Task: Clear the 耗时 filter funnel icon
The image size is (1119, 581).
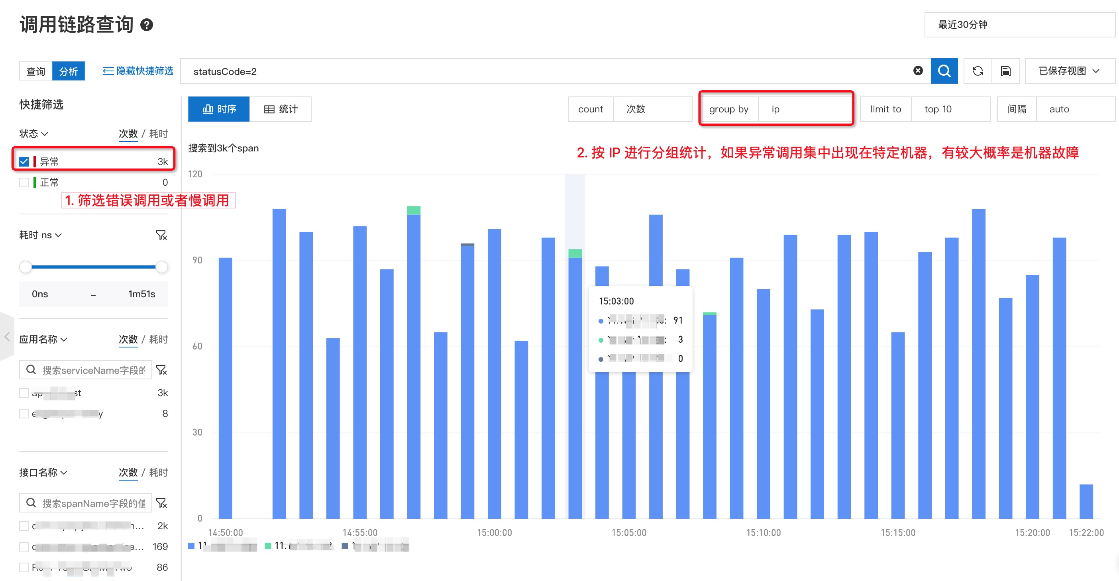Action: pos(162,235)
